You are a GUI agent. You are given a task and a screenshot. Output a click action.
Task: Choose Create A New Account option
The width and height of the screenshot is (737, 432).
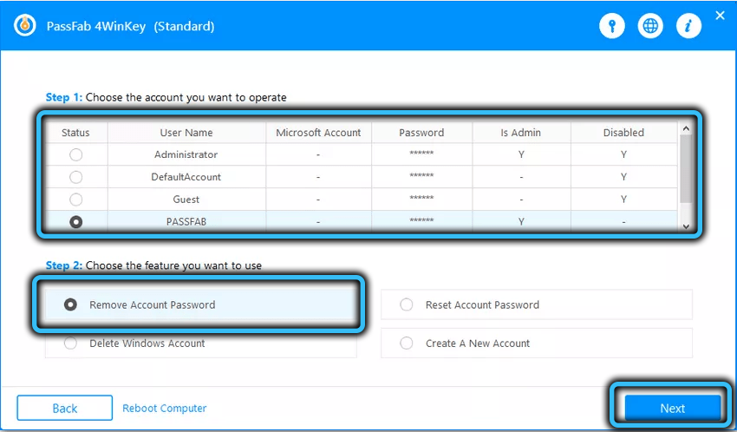[537, 344]
